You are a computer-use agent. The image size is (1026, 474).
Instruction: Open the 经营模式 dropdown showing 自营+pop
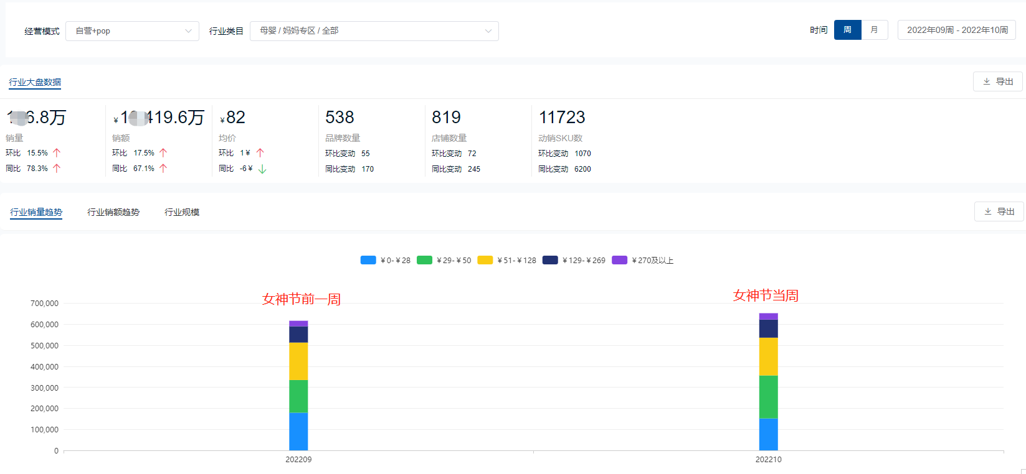point(132,31)
